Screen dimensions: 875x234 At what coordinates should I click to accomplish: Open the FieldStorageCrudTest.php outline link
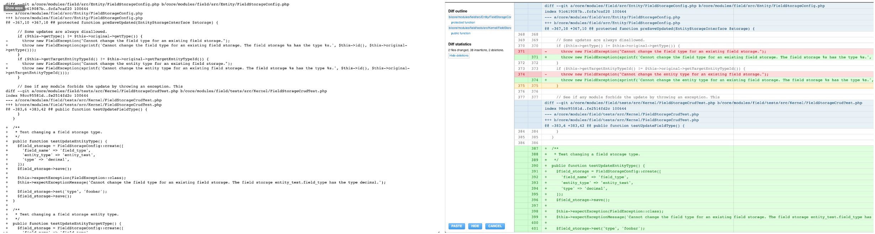click(x=480, y=28)
